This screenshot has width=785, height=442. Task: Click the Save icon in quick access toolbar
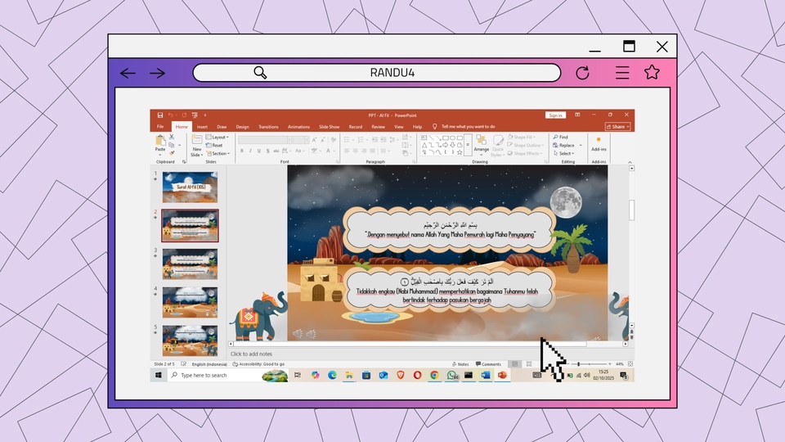160,115
